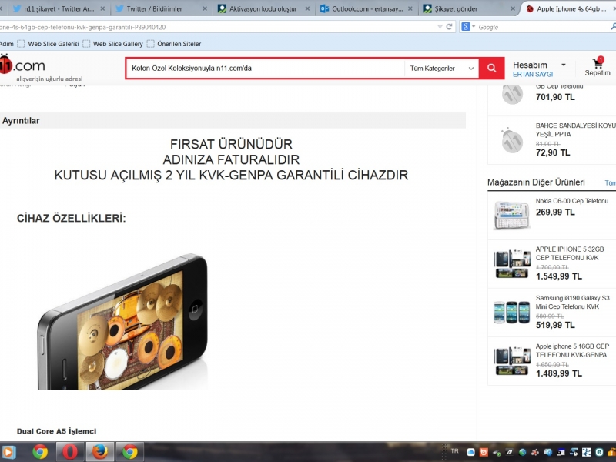Expand the Hesabım account menu arrow
Screen dimensions: 616x462
[x=564, y=65]
